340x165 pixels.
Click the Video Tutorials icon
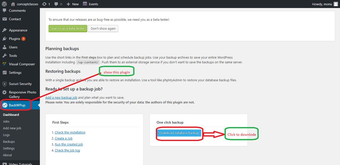(x=4, y=164)
